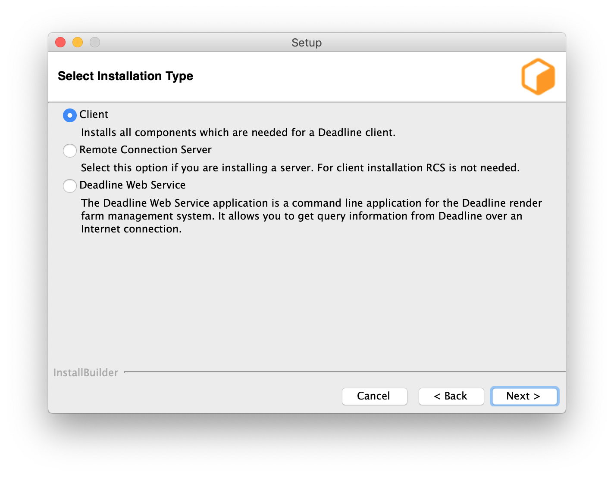
Task: Click the Setup title bar text
Action: pos(307,43)
